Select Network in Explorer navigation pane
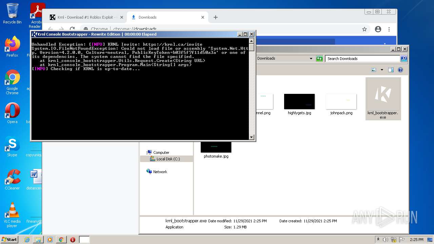The height and width of the screenshot is (244, 434). pos(157,172)
